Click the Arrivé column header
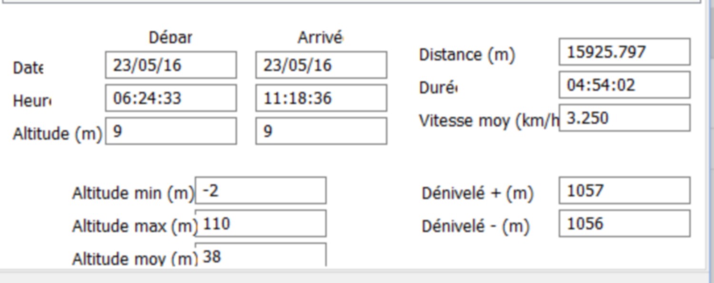Viewport: 714px width, 283px height. point(320,38)
